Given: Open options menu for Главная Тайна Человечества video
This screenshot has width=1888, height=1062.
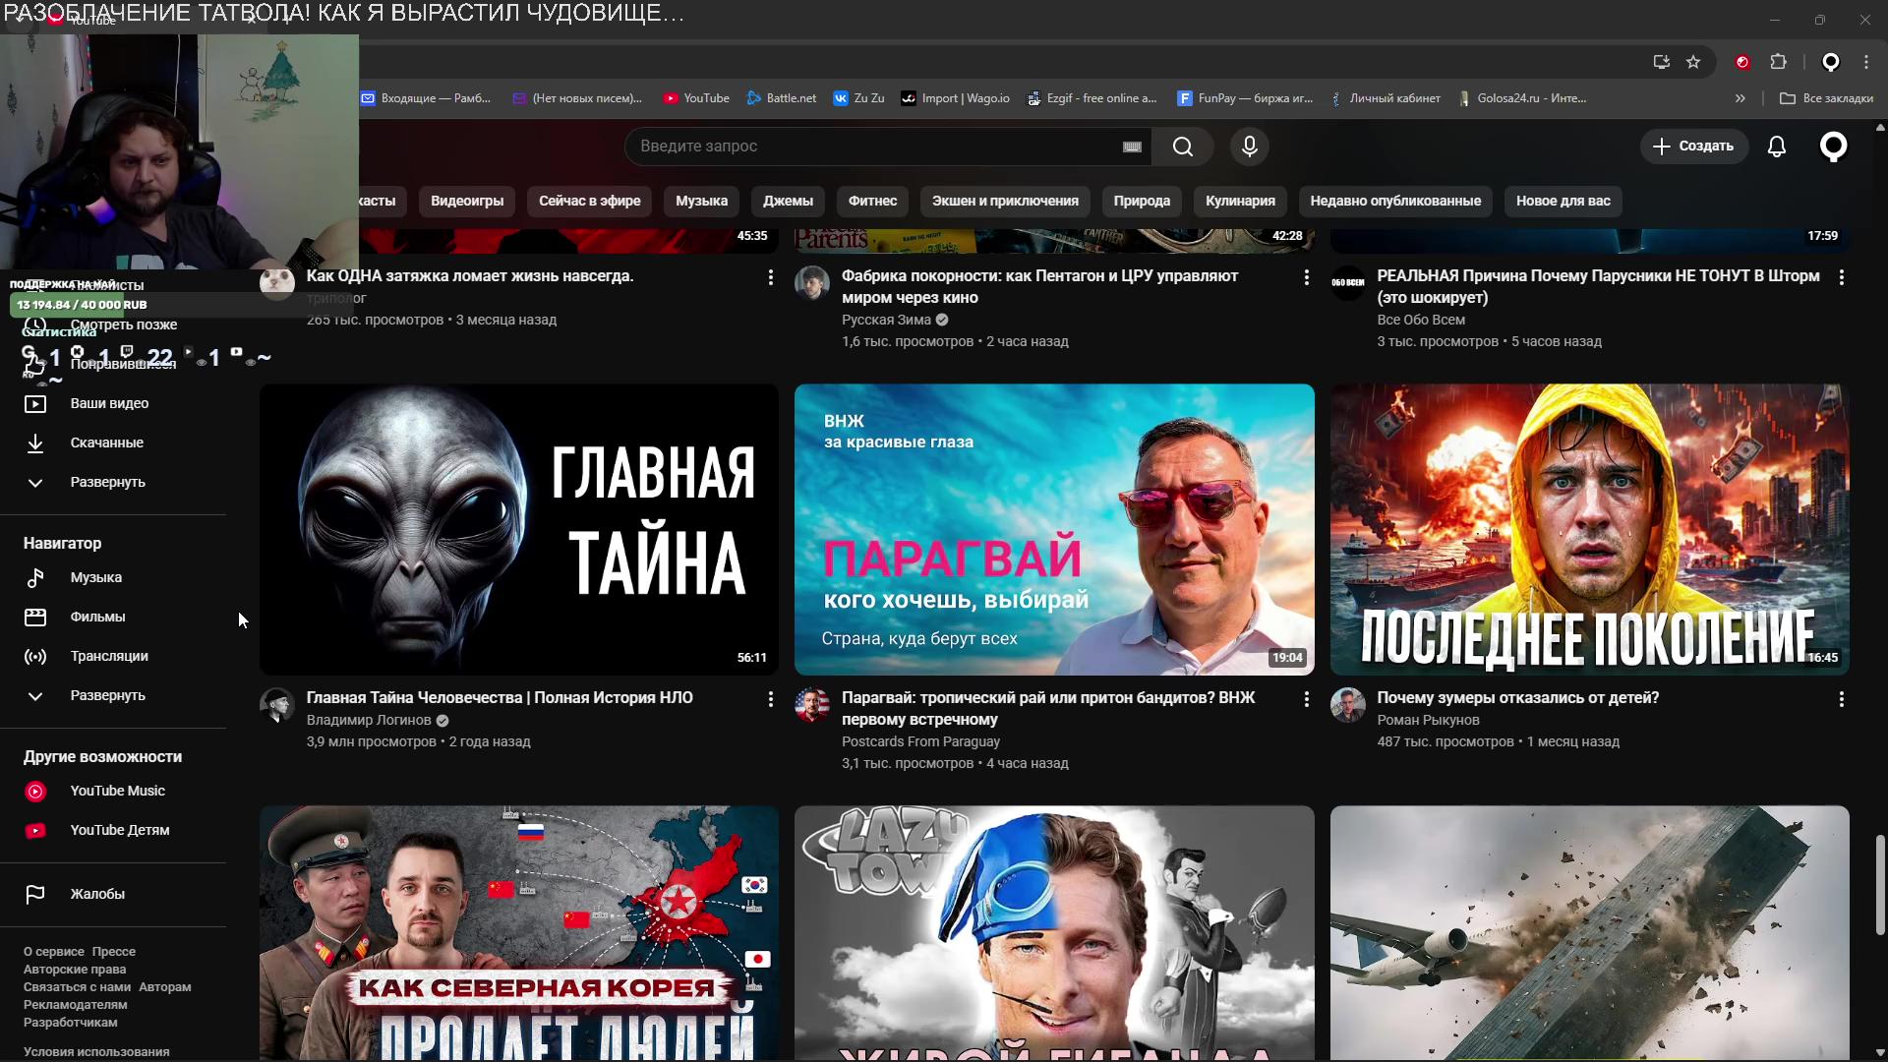Looking at the screenshot, I should pyautogui.click(x=770, y=699).
